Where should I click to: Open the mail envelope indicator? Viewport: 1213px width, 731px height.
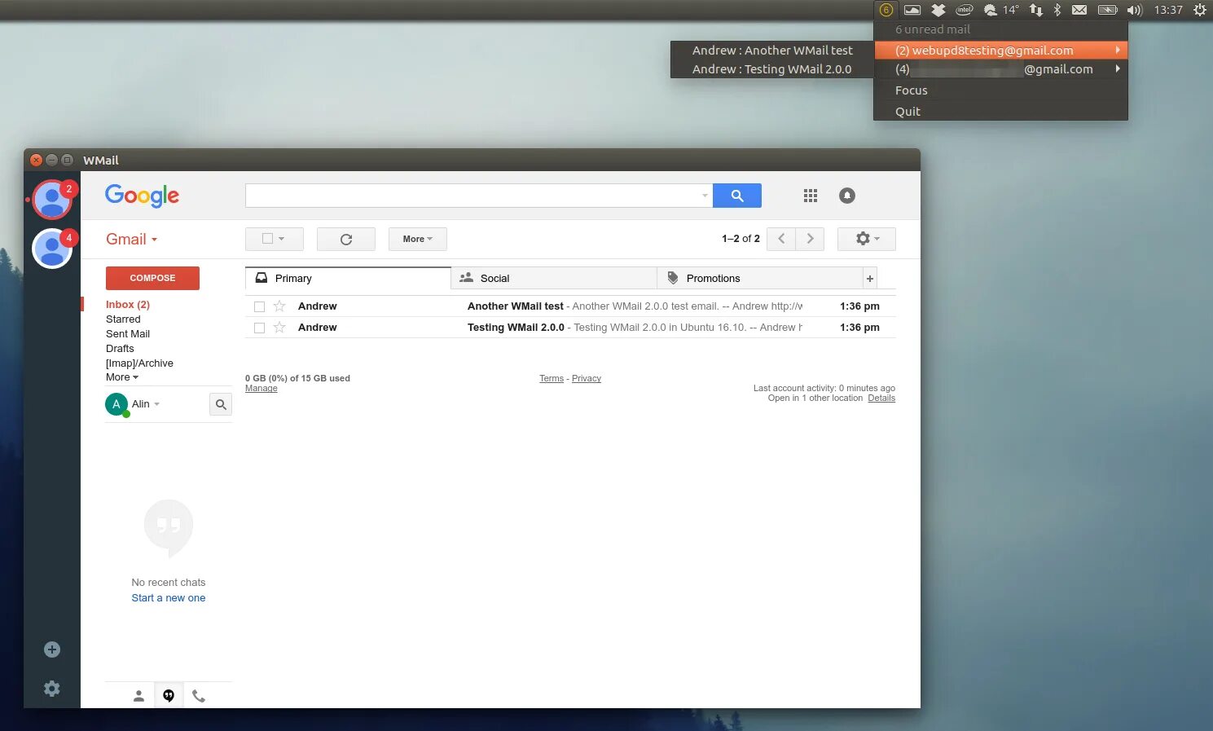click(x=1079, y=10)
